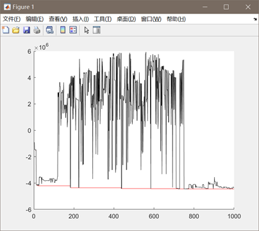Open the 桌面(D) menu
This screenshot has width=259, height=231.
pos(126,19)
